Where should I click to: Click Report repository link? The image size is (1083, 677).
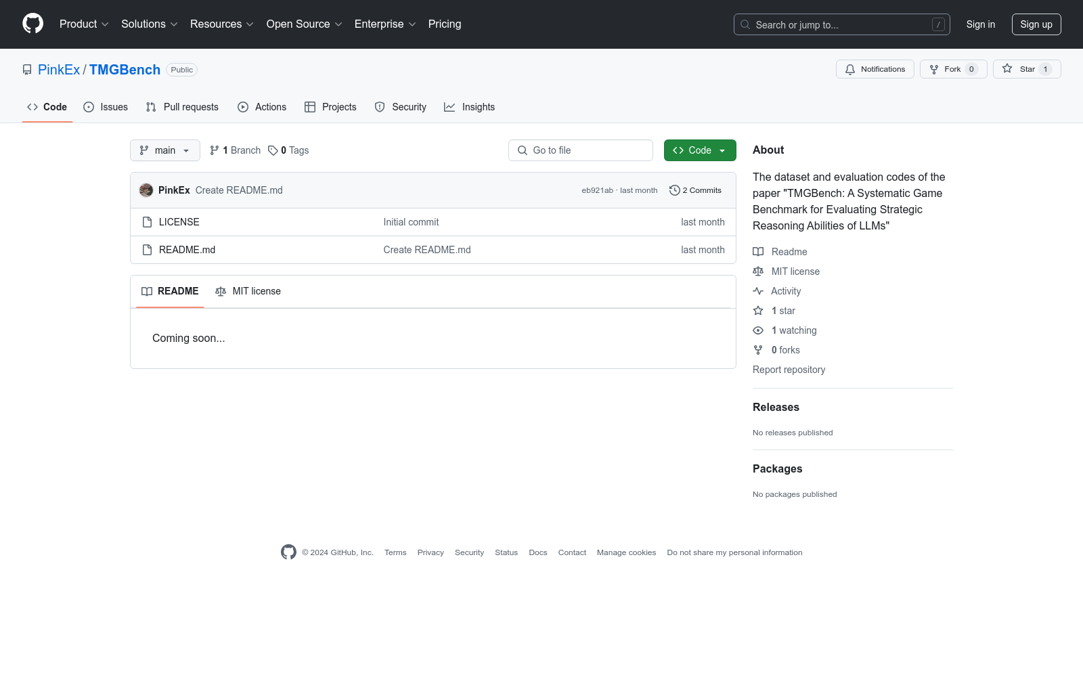(789, 370)
